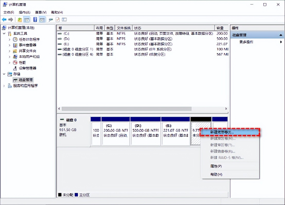This screenshot has height=205, width=285.
Task: Select 设备管理器 (Device Manager) in the tree
Action: [27, 68]
